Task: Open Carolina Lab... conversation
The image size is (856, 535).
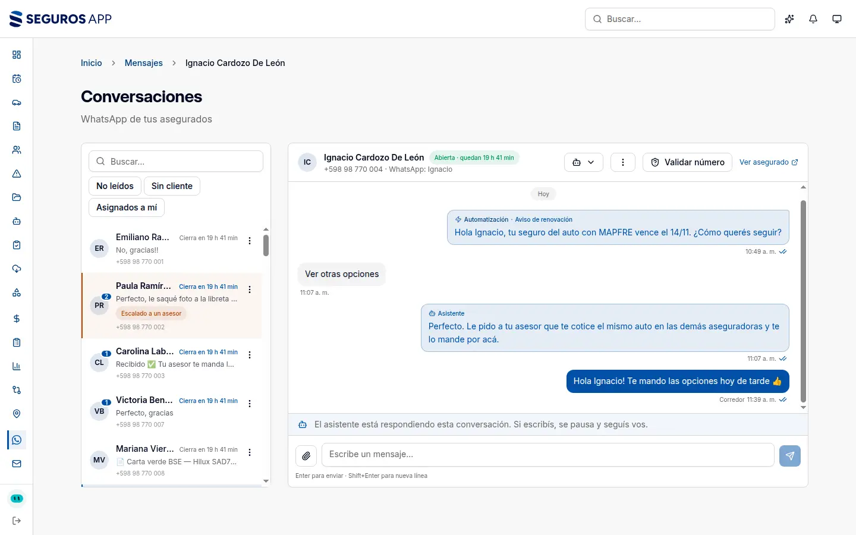Action: coord(172,363)
